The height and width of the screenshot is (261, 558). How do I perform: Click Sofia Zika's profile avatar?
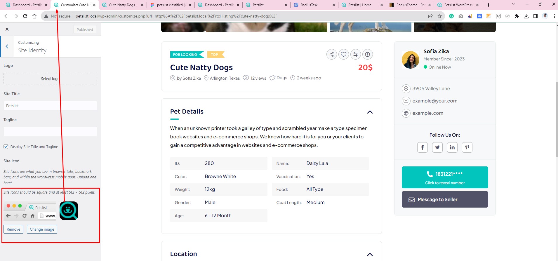click(411, 60)
